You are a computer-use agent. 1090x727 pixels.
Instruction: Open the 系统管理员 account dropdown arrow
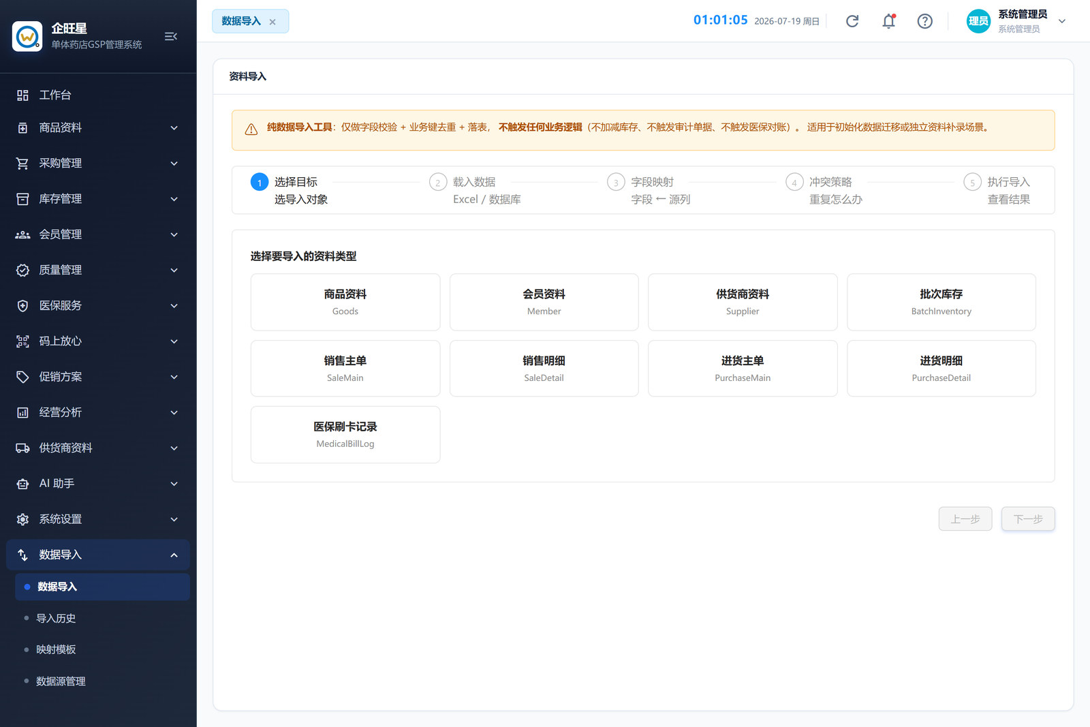pyautogui.click(x=1061, y=21)
